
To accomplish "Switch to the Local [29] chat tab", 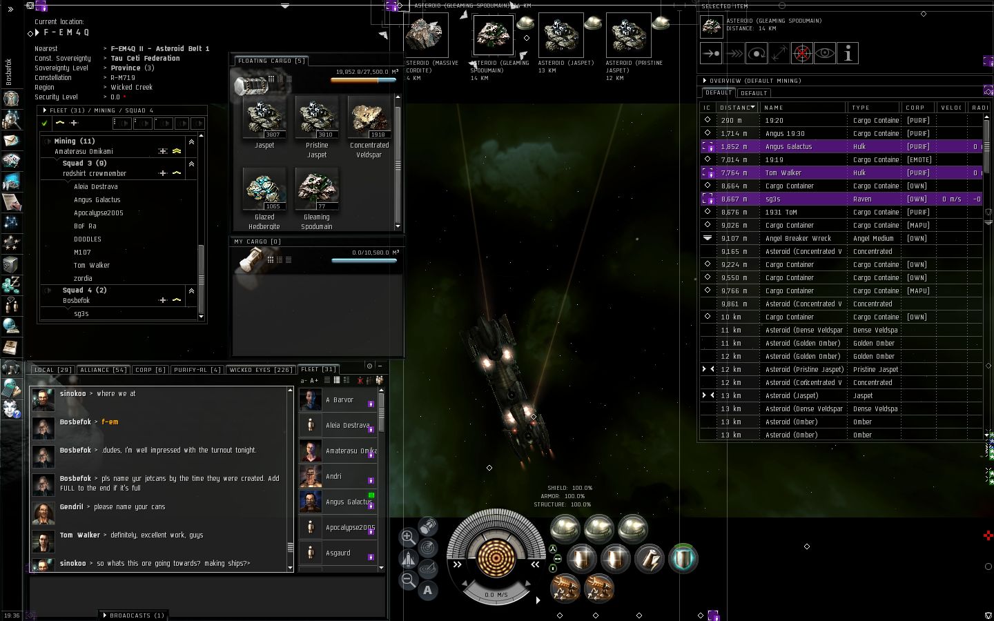I will 53,370.
